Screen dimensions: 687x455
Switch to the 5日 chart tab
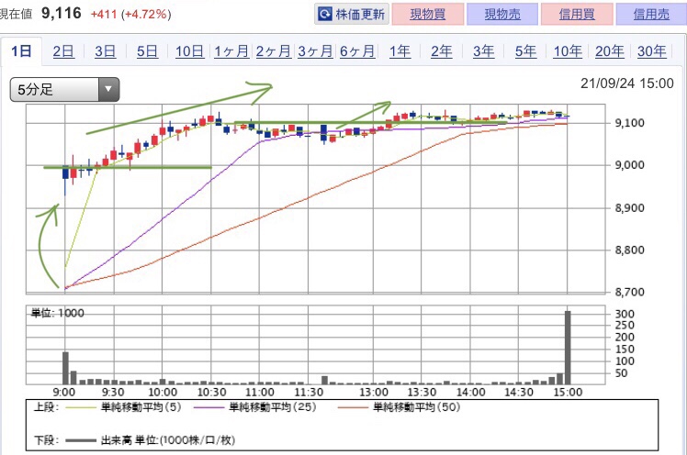click(147, 51)
